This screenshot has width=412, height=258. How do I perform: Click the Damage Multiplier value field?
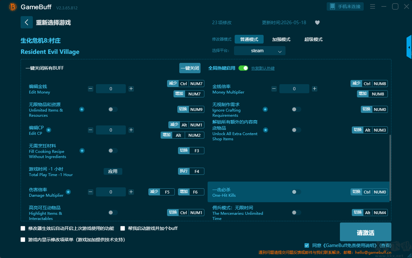pyautogui.click(x=111, y=192)
